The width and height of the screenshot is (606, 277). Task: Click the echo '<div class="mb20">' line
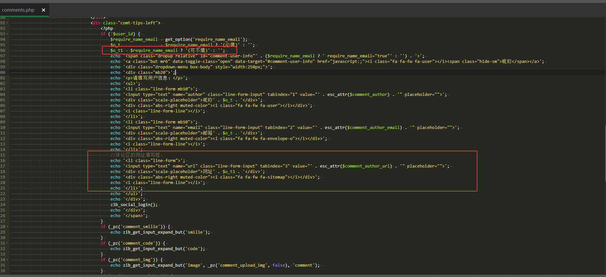(143, 73)
